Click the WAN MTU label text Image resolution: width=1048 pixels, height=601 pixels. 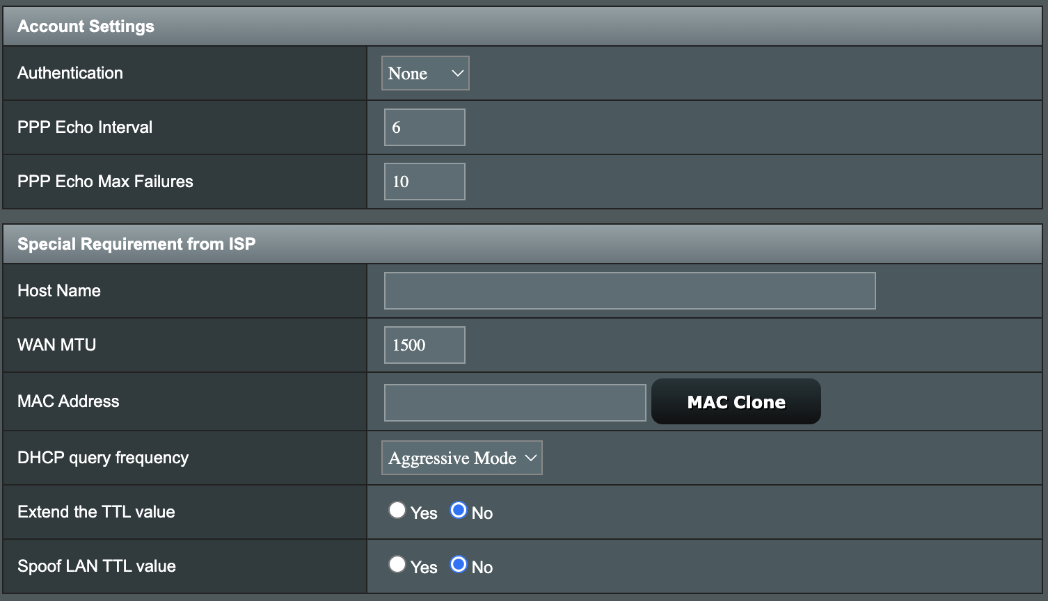click(x=57, y=345)
